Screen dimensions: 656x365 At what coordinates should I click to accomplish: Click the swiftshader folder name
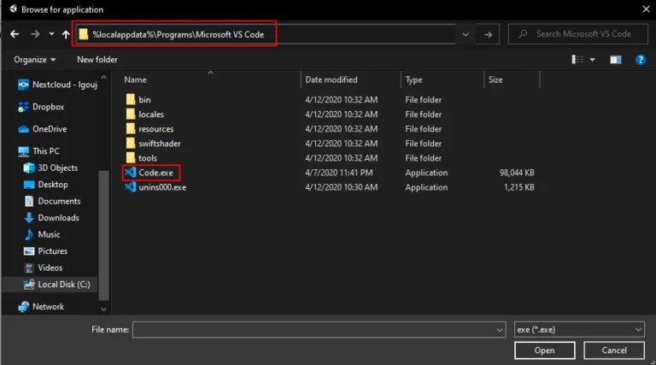pos(160,144)
